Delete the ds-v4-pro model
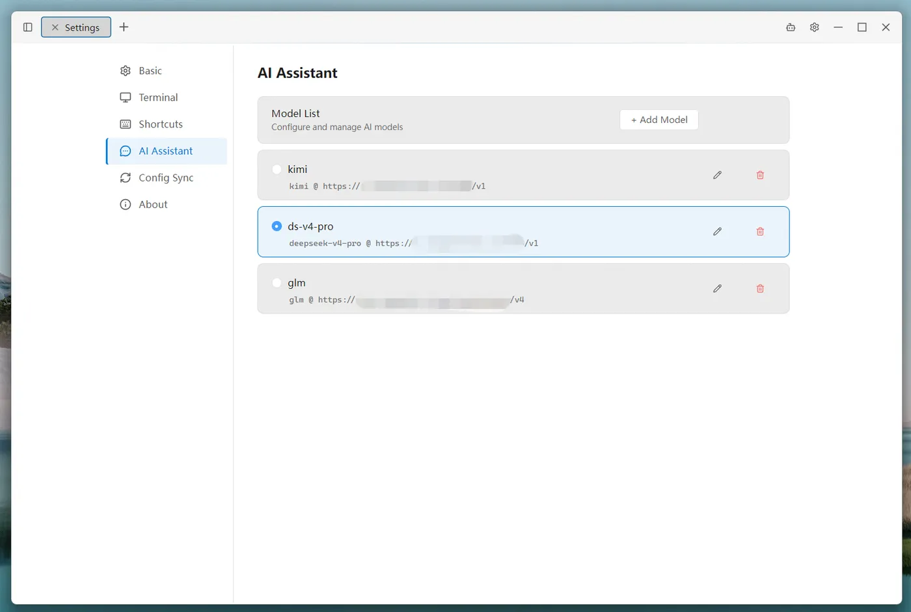The image size is (911, 612). [760, 232]
